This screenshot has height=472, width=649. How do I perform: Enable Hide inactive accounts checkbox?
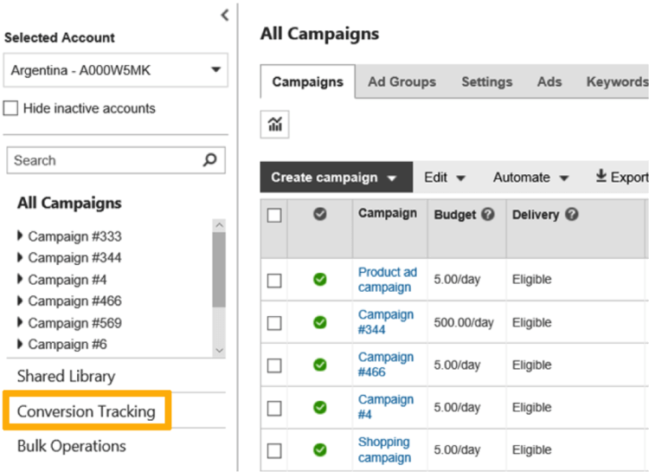(x=11, y=109)
